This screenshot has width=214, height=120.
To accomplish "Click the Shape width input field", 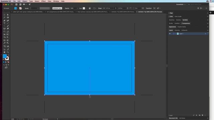I will 109,8.
